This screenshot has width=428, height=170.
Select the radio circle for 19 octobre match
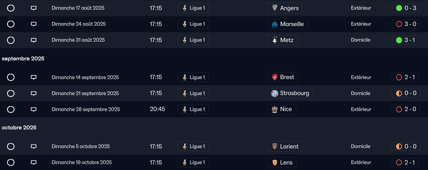(11, 163)
